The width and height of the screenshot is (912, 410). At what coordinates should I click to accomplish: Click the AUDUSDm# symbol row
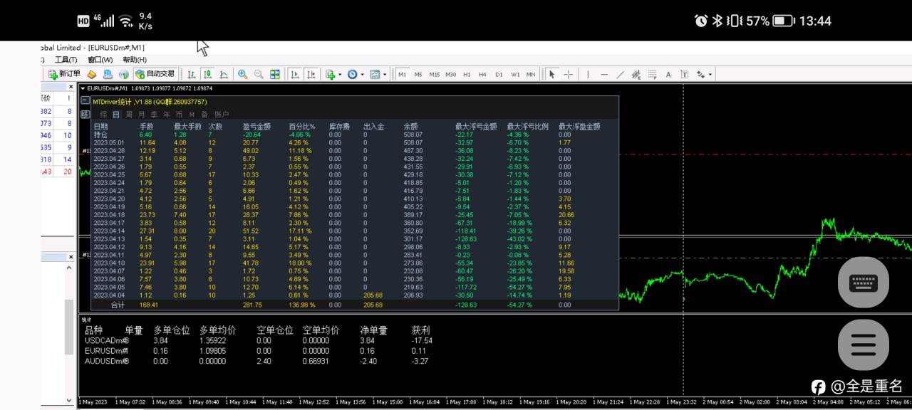point(260,361)
